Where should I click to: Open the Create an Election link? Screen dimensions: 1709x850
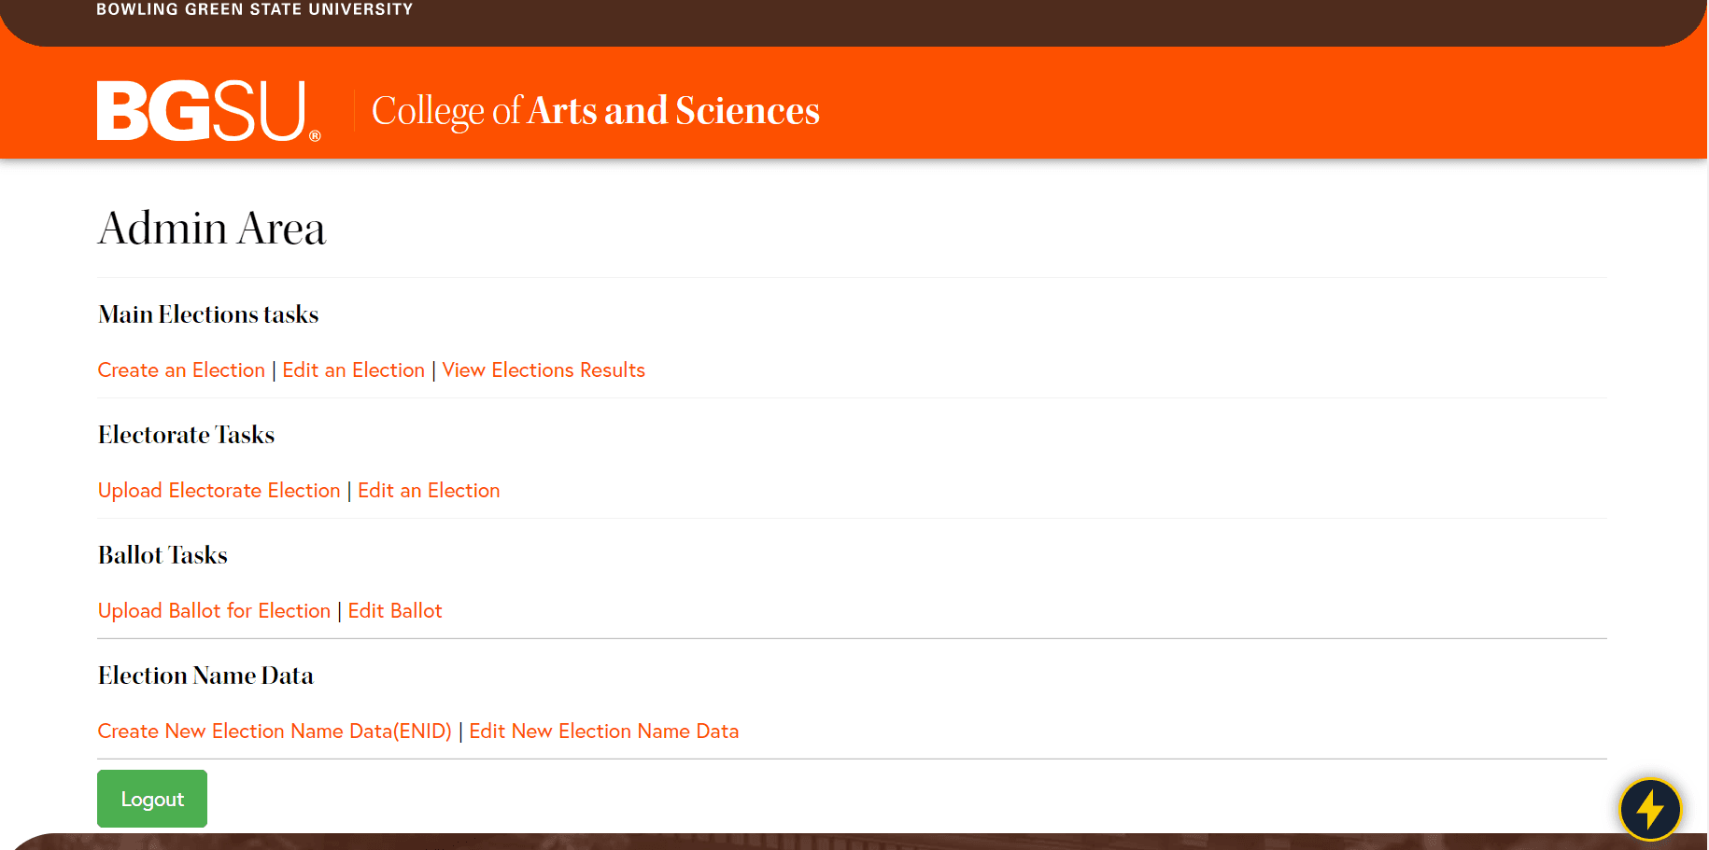click(181, 370)
